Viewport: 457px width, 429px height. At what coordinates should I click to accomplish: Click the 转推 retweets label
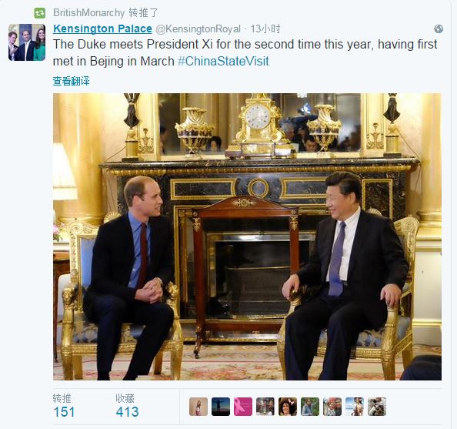click(62, 398)
